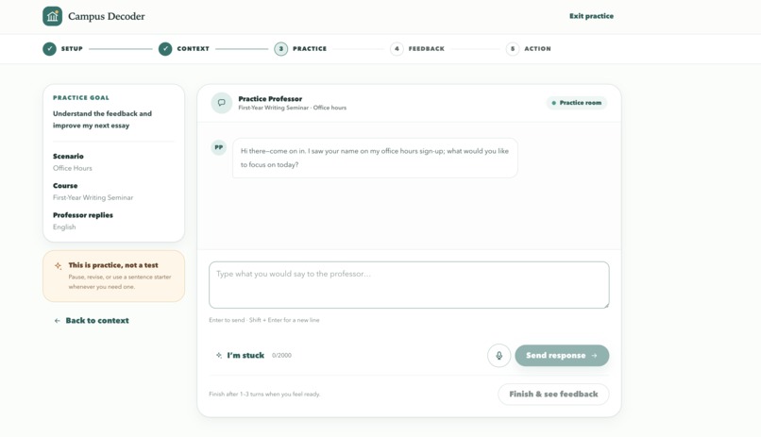Click 'Finish after 1-3 turns' hint text
Image resolution: width=761 pixels, height=437 pixels.
pyautogui.click(x=264, y=395)
